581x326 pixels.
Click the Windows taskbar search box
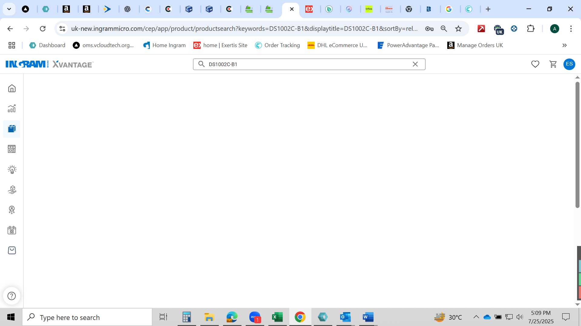(87, 317)
